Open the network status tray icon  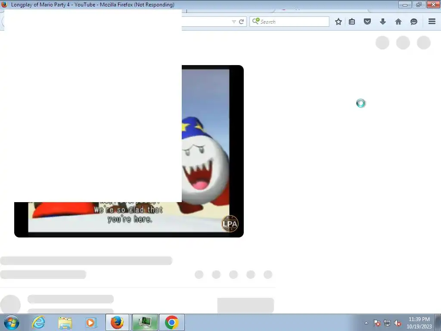click(387, 323)
